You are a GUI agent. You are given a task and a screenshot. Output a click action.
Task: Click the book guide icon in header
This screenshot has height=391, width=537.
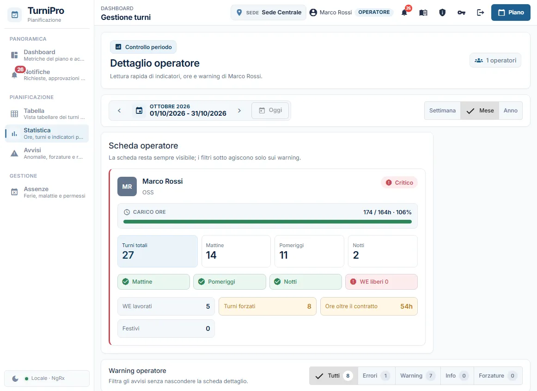click(x=423, y=12)
